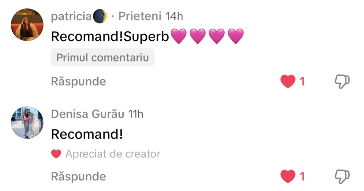Screen dimensions: 364x191
Task: Select the "Recomand!Superb" comment text
Action: pos(110,36)
